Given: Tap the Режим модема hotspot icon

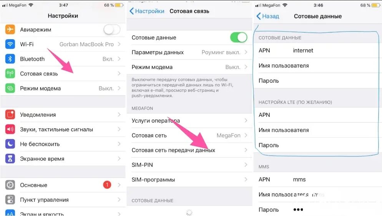Looking at the screenshot, I should (10, 88).
